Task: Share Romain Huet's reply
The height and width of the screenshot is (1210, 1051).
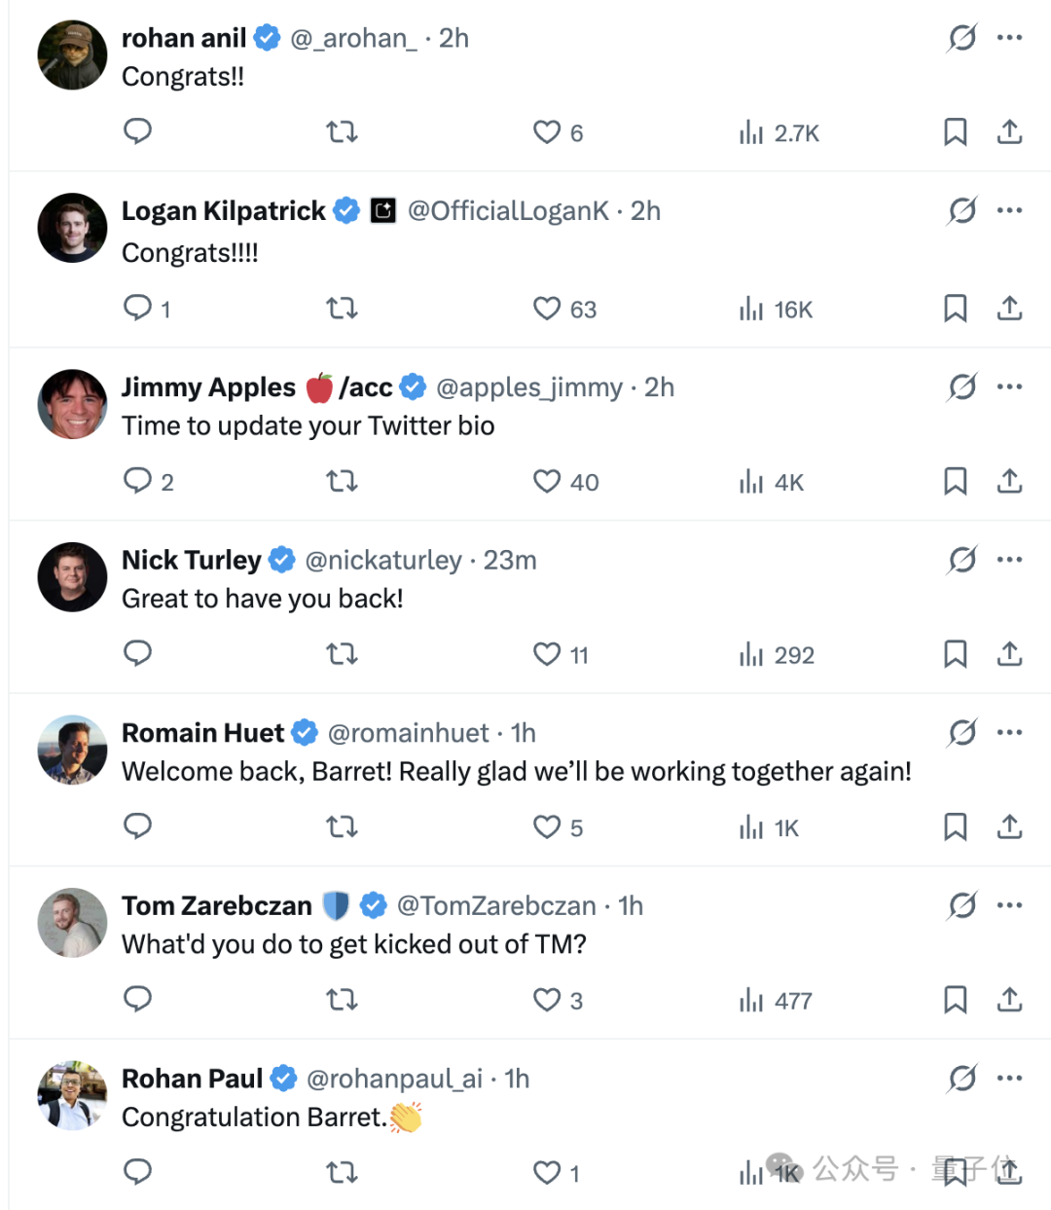Action: click(1010, 826)
